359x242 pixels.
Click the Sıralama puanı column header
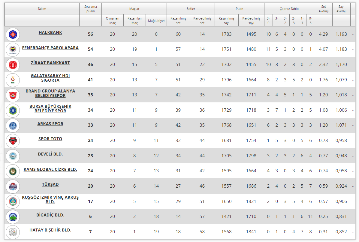click(90, 9)
